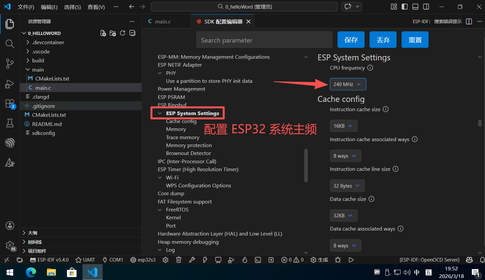Open the 选择(S) menu
The width and height of the screenshot is (485, 280).
[x=73, y=7]
